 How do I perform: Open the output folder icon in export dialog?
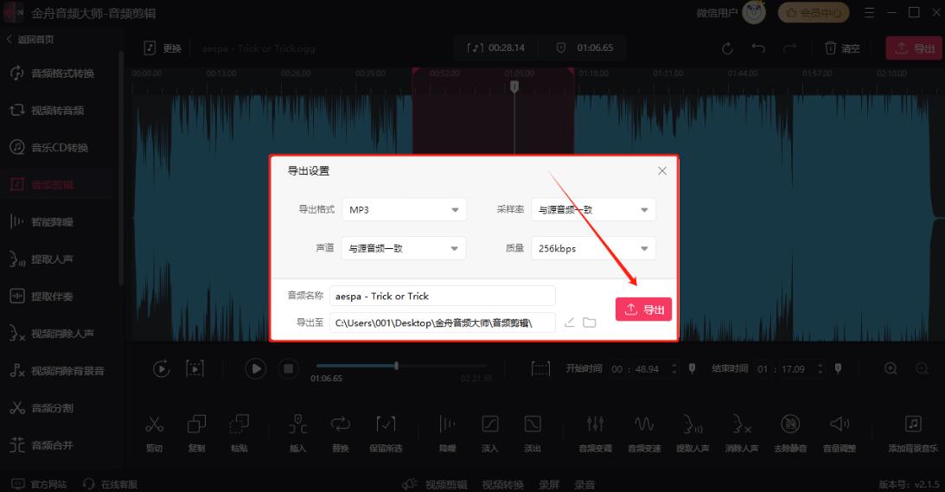tap(590, 323)
